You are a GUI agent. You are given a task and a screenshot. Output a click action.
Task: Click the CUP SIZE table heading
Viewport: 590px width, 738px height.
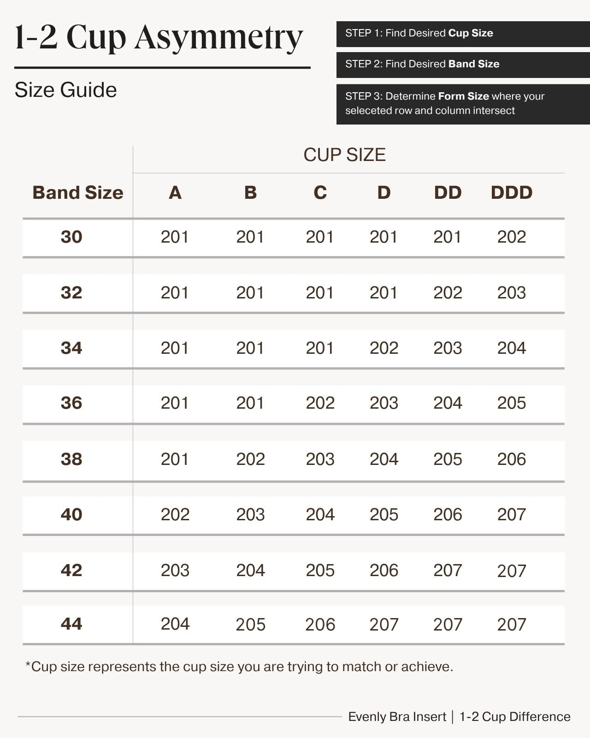[344, 155]
